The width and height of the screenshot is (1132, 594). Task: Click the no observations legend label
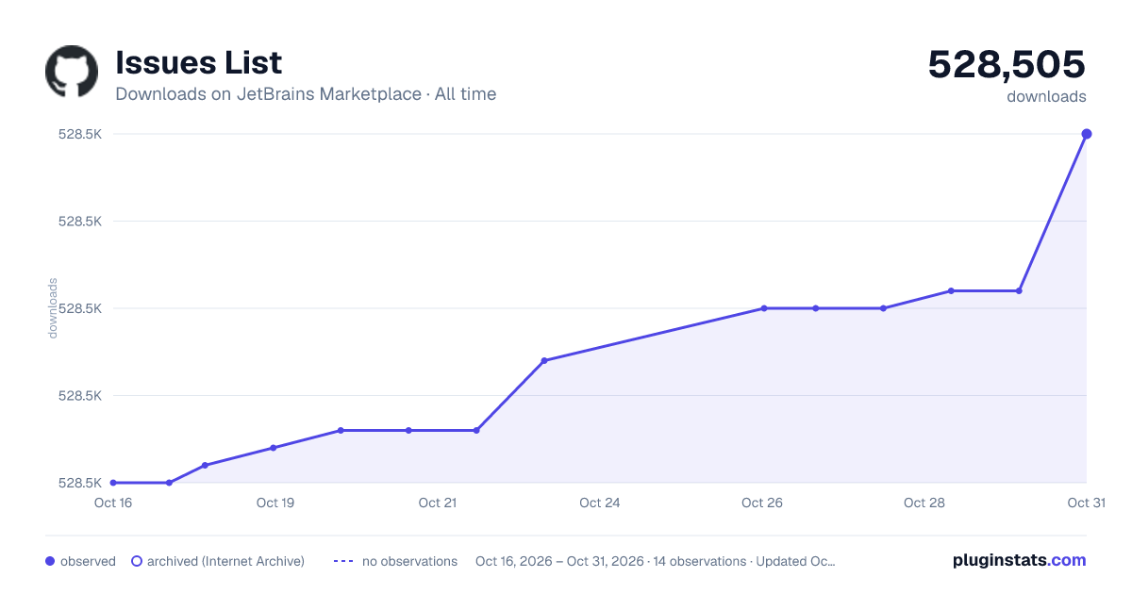[409, 561]
